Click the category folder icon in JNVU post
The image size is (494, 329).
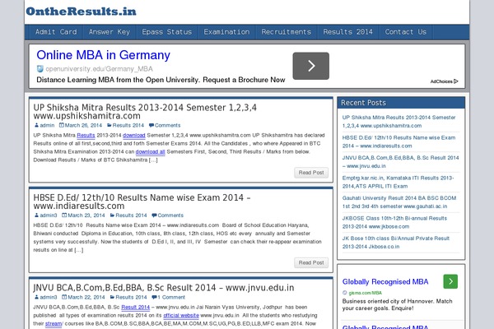coord(112,297)
